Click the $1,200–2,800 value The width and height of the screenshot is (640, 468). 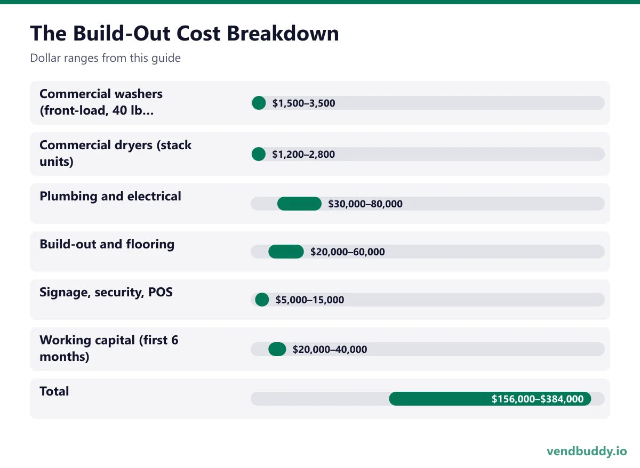point(304,155)
